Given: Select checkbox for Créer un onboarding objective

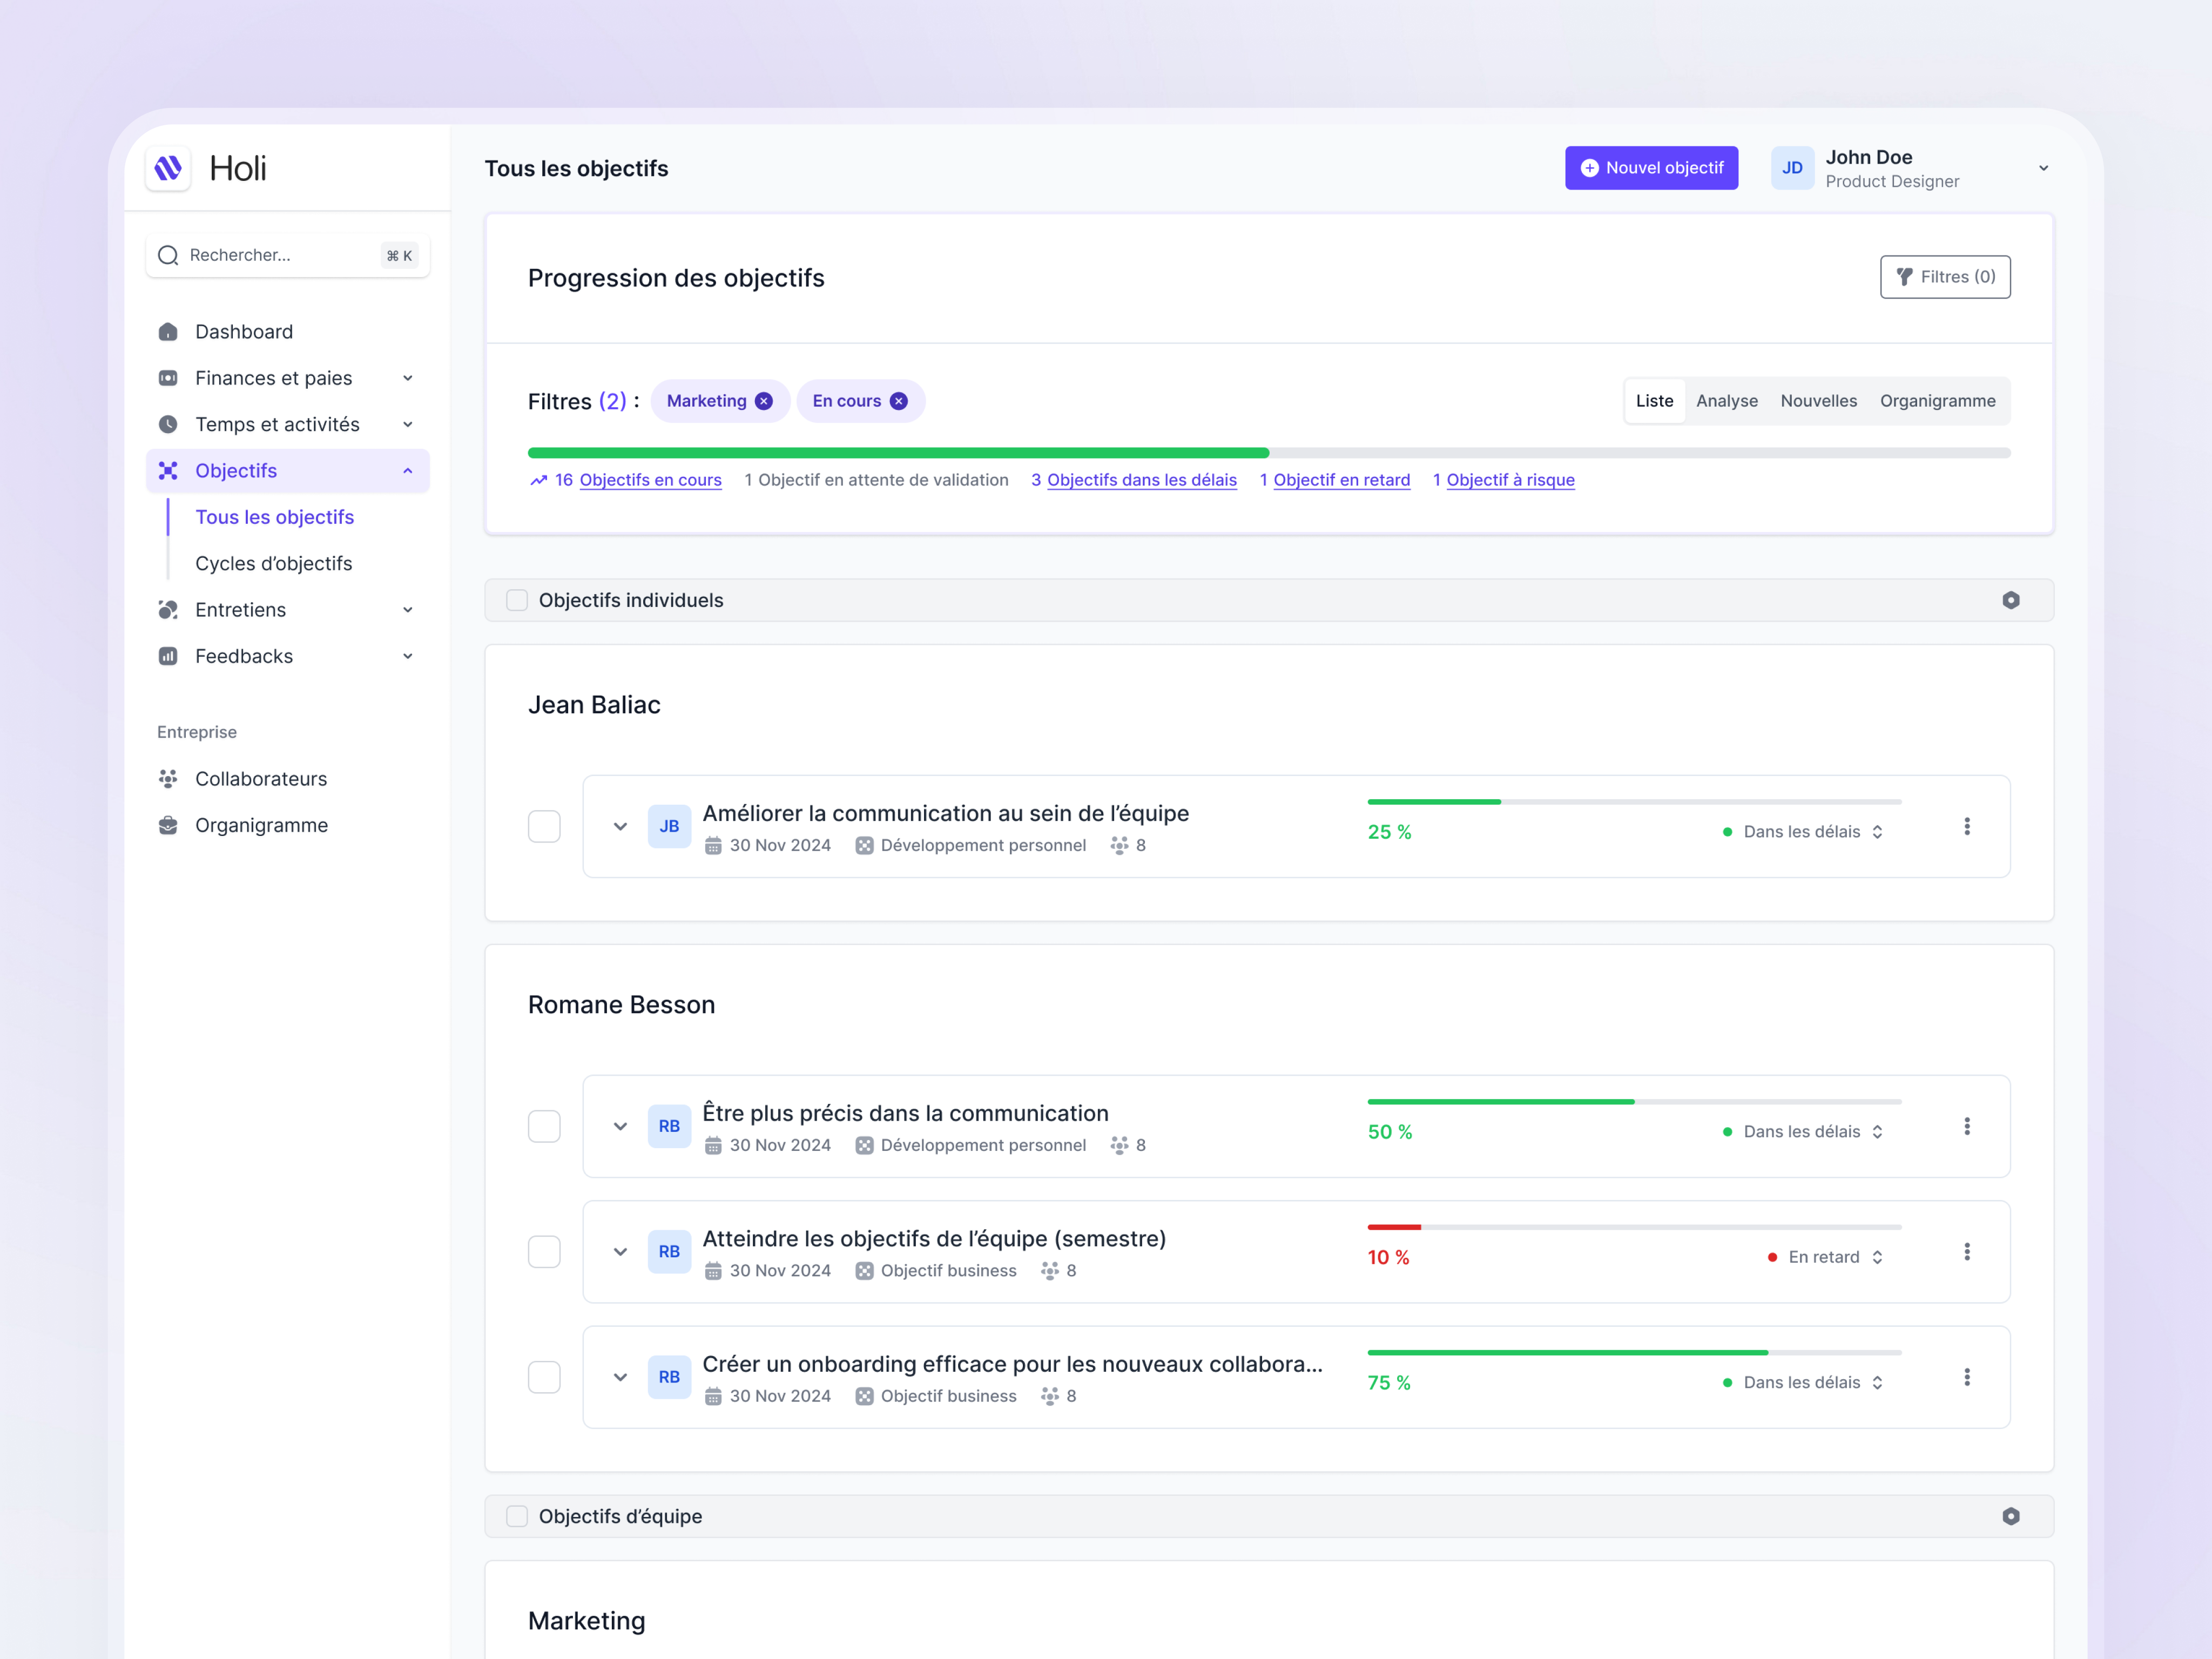Looking at the screenshot, I should point(544,1377).
